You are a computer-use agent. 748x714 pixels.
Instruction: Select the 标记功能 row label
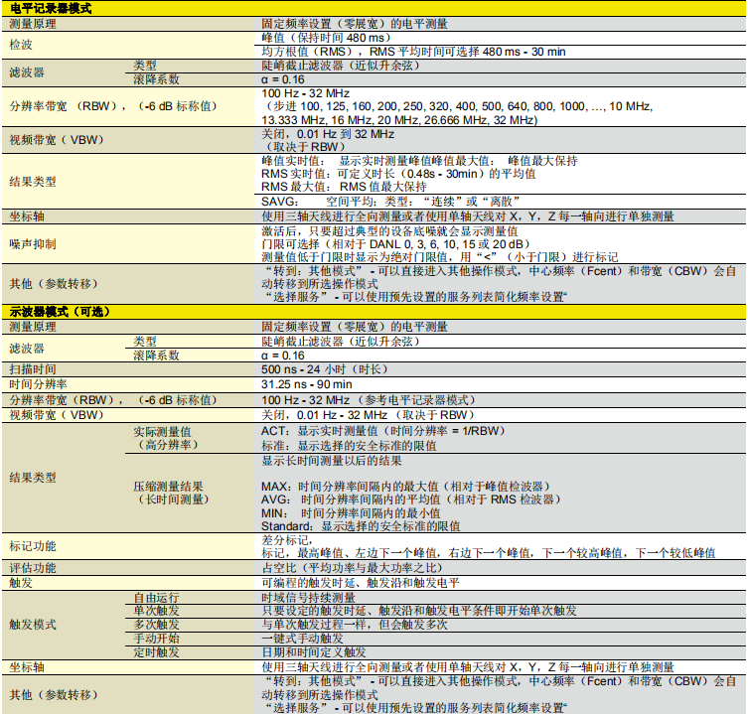pyautogui.click(x=33, y=546)
